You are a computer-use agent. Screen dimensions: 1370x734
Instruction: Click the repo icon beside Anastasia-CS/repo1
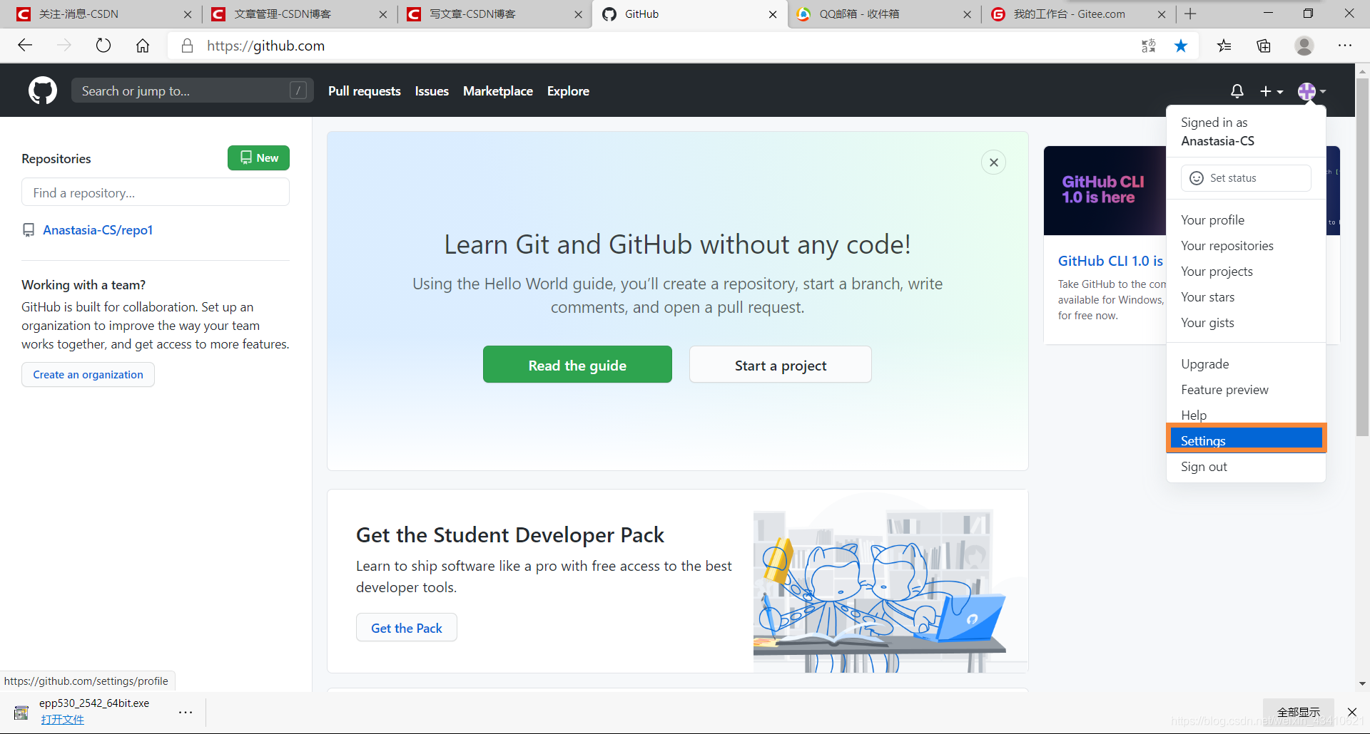click(29, 230)
